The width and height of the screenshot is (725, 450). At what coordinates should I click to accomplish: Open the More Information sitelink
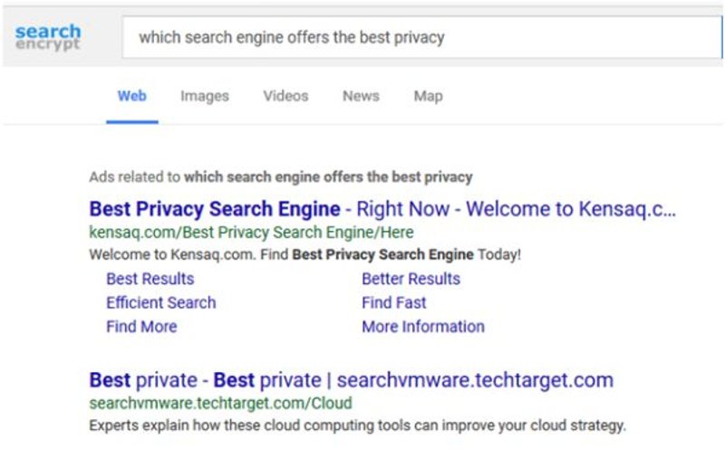point(422,326)
